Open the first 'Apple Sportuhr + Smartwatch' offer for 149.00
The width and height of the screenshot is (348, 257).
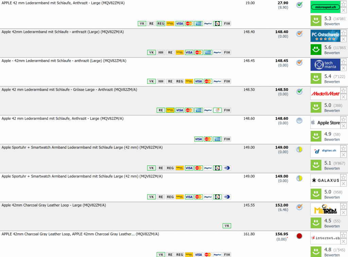82,147
